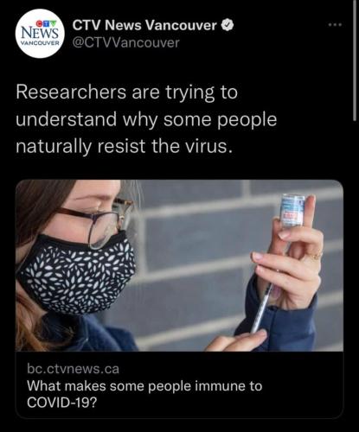Viewport: 359px width, 432px height.
Task: Click the tweet text starting with Researchers
Action: click(146, 119)
